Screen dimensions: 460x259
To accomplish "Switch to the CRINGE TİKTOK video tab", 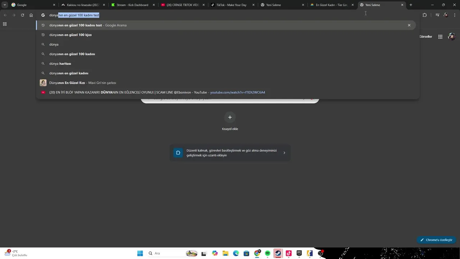I will pyautogui.click(x=182, y=5).
